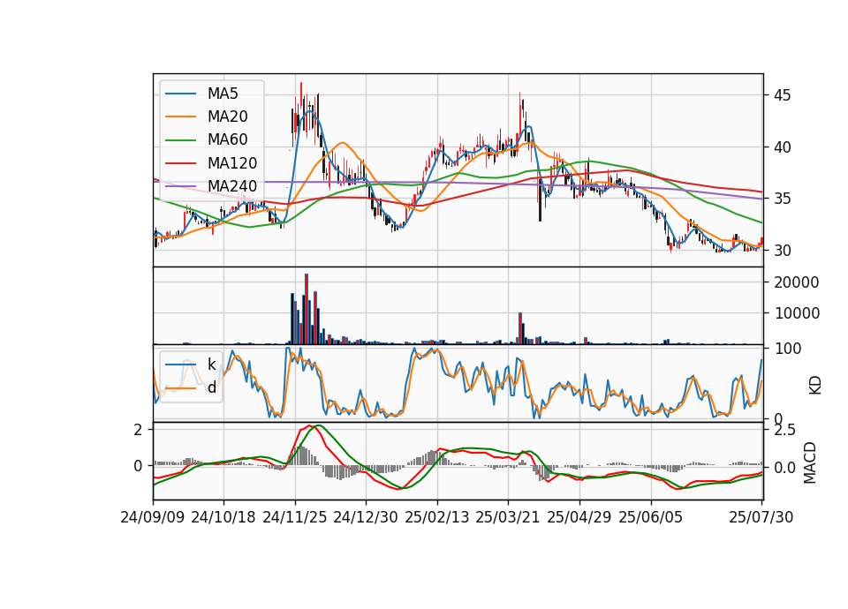Click the 0.0 label on MACD right axis
The height and width of the screenshot is (609, 848).
pyautogui.click(x=784, y=468)
